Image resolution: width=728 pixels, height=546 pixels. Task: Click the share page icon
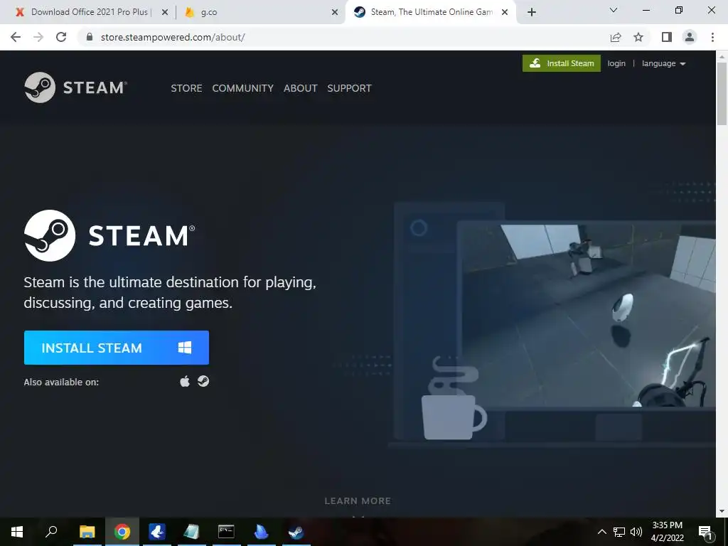(x=616, y=37)
